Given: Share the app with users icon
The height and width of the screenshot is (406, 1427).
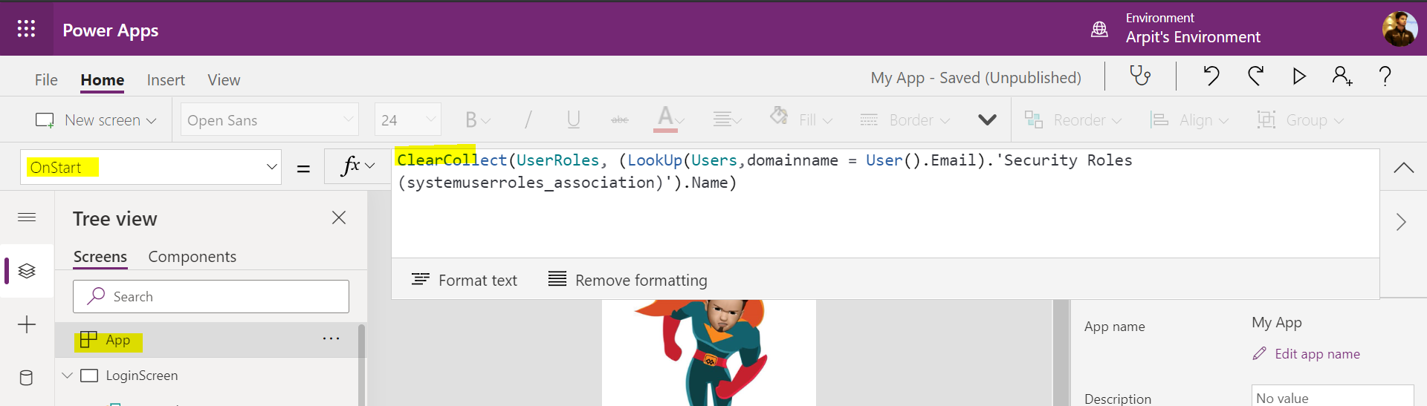Looking at the screenshot, I should tap(1342, 76).
